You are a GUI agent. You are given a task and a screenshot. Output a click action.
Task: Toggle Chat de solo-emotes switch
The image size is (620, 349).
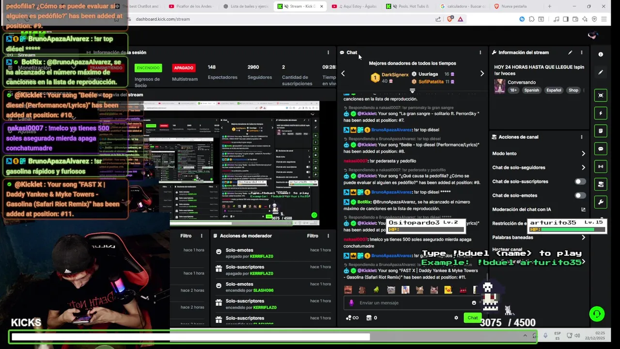click(x=580, y=195)
